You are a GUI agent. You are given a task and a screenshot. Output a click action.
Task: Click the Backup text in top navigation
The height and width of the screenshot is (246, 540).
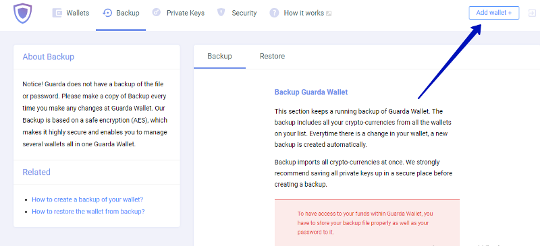(128, 13)
